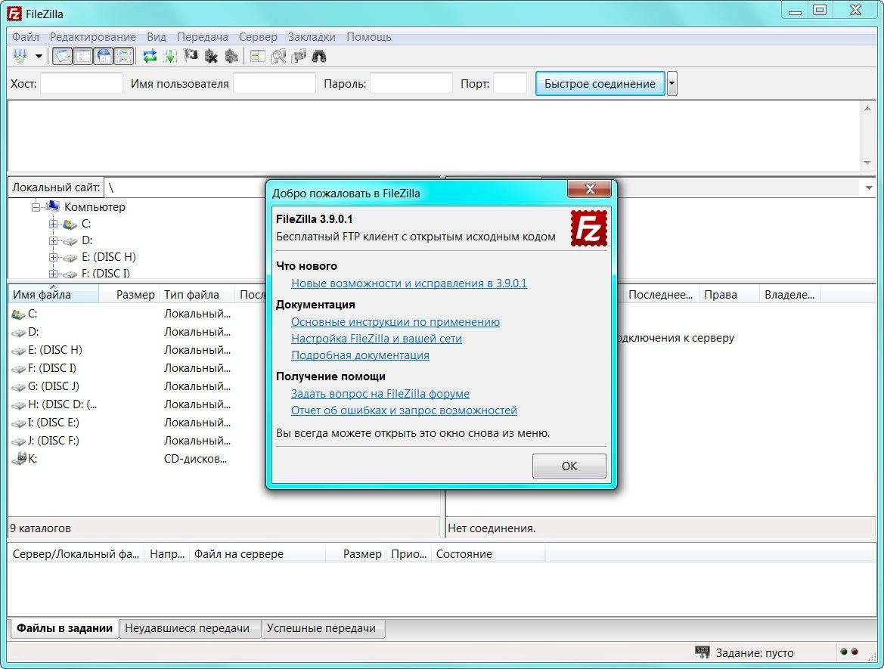
Task: Click the red activity indicator light
Action: pos(855,652)
